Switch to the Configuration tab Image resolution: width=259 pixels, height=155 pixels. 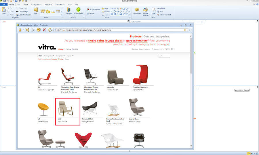[36, 5]
